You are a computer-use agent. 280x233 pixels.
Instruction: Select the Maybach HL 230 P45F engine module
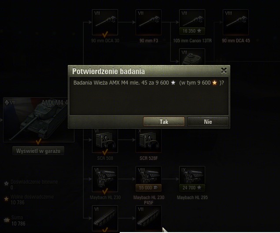148,179
